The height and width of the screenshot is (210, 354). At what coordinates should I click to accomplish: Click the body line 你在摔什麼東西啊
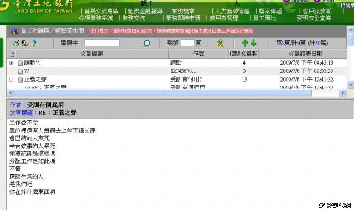pyautogui.click(x=32, y=192)
